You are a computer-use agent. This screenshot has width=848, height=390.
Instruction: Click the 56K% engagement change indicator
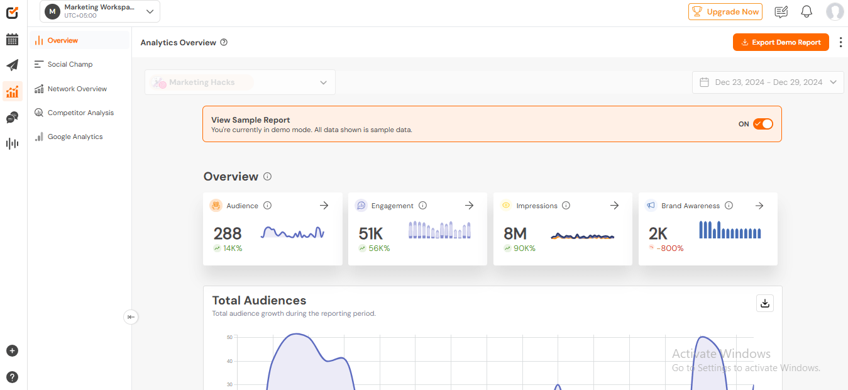tap(374, 248)
